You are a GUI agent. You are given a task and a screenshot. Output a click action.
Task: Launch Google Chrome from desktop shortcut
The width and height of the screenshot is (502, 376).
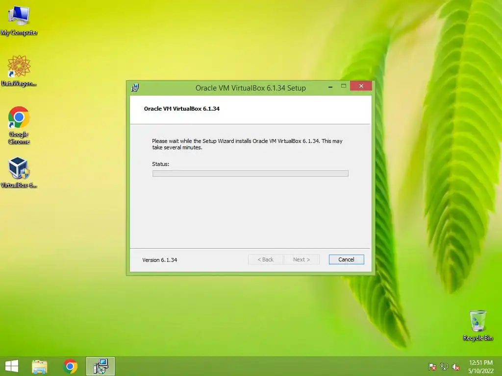19,125
